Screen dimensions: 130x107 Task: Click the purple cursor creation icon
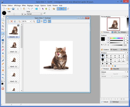point(43,9)
